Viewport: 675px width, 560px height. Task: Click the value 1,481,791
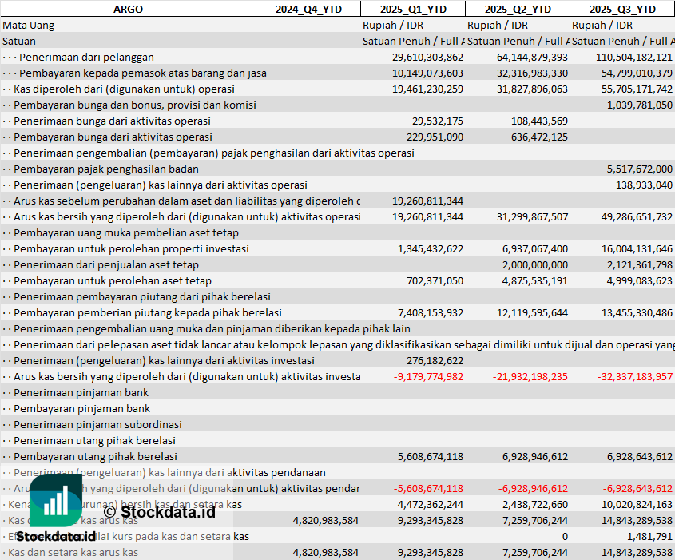[649, 535]
